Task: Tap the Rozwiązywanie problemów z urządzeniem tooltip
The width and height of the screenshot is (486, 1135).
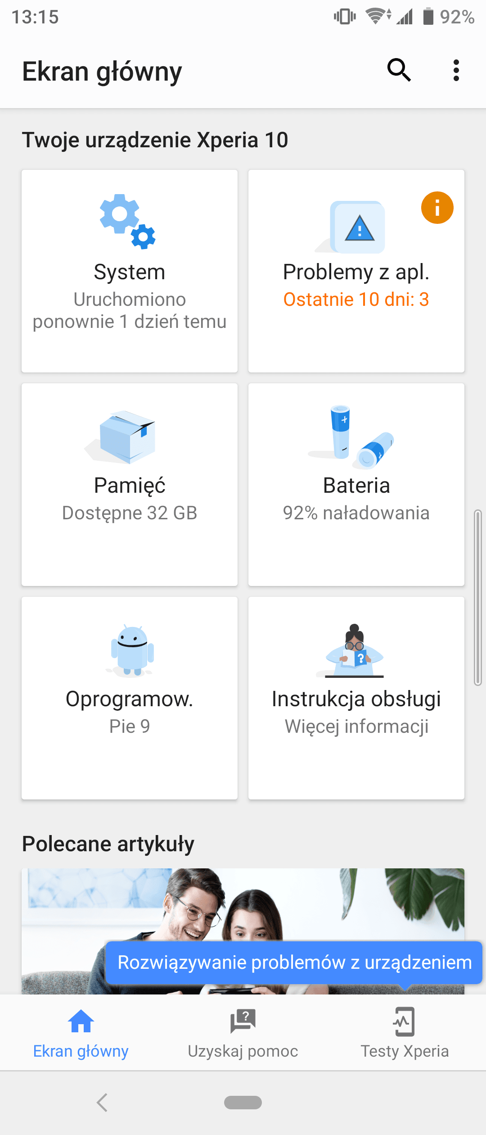Action: (294, 962)
